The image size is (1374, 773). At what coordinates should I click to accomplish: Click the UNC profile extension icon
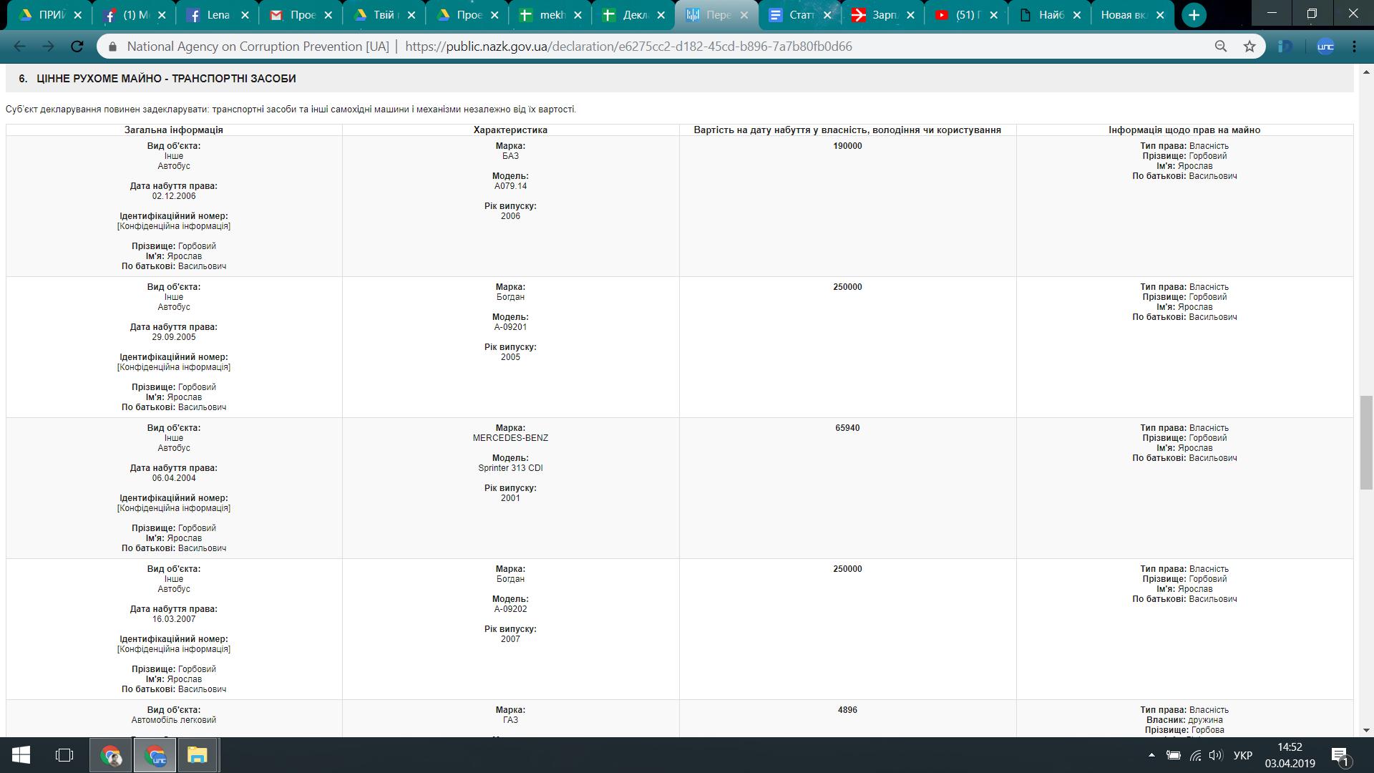1325,47
